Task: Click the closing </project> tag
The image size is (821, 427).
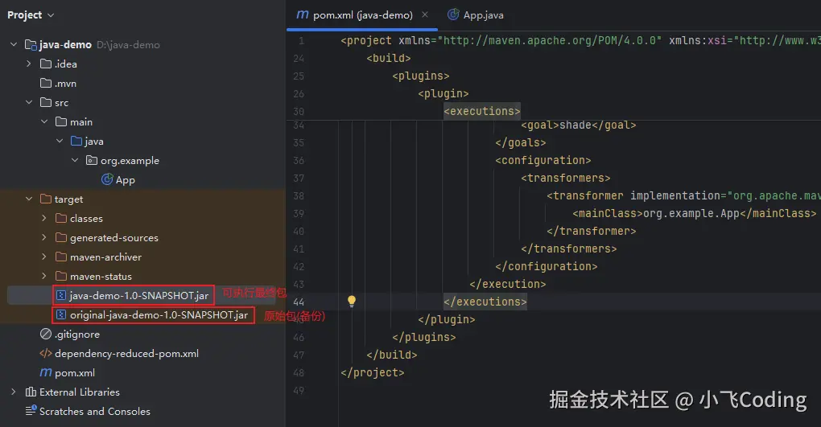Action: (x=373, y=372)
